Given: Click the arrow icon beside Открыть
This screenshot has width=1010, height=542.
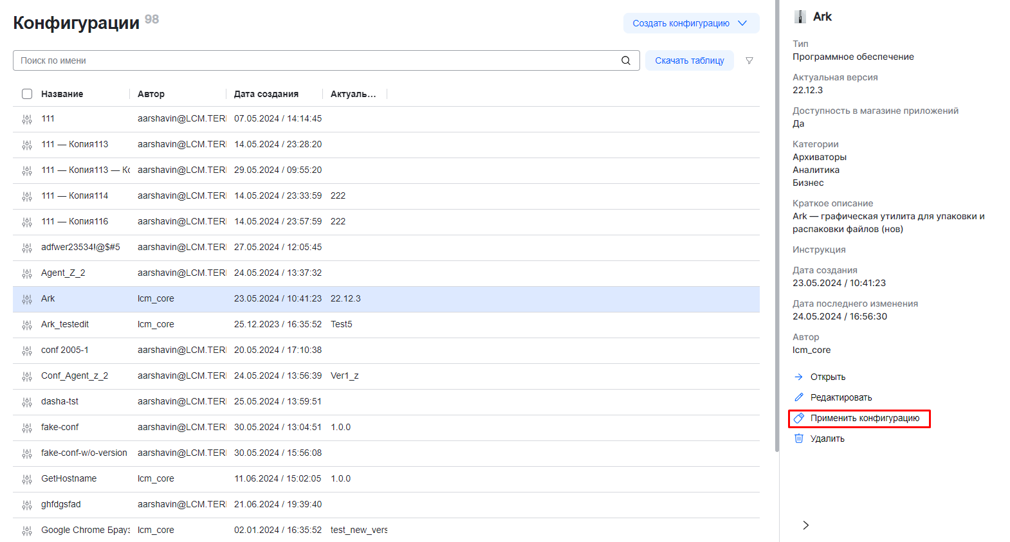Looking at the screenshot, I should (x=799, y=377).
